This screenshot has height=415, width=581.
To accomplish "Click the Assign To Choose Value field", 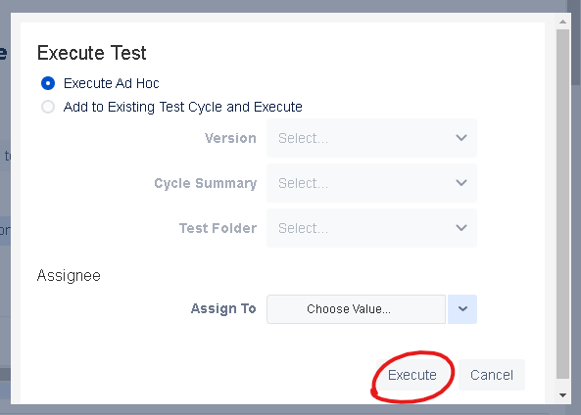I will click(356, 309).
